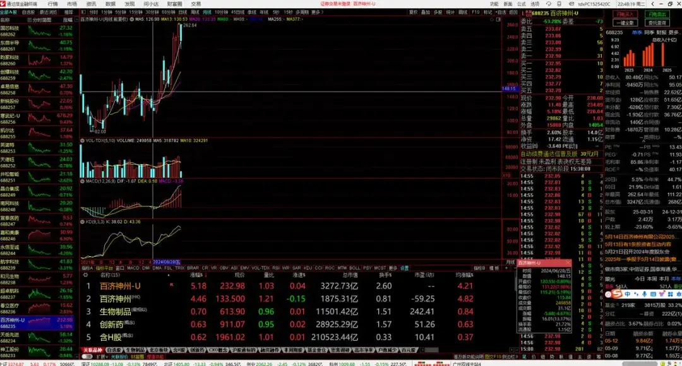
Task: Expand the 更多 indicators list
Action: point(393,268)
